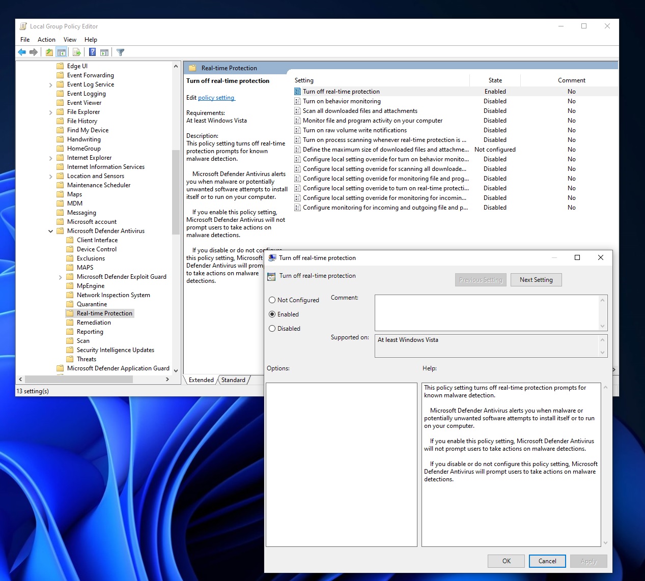Expand the File Explorer tree node
This screenshot has width=645, height=581.
tap(50, 112)
